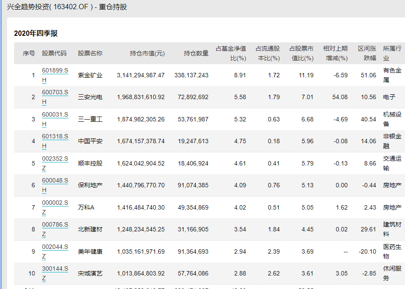Open stock code link 600048.SH
The height and width of the screenshot is (289, 405).
tap(55, 185)
